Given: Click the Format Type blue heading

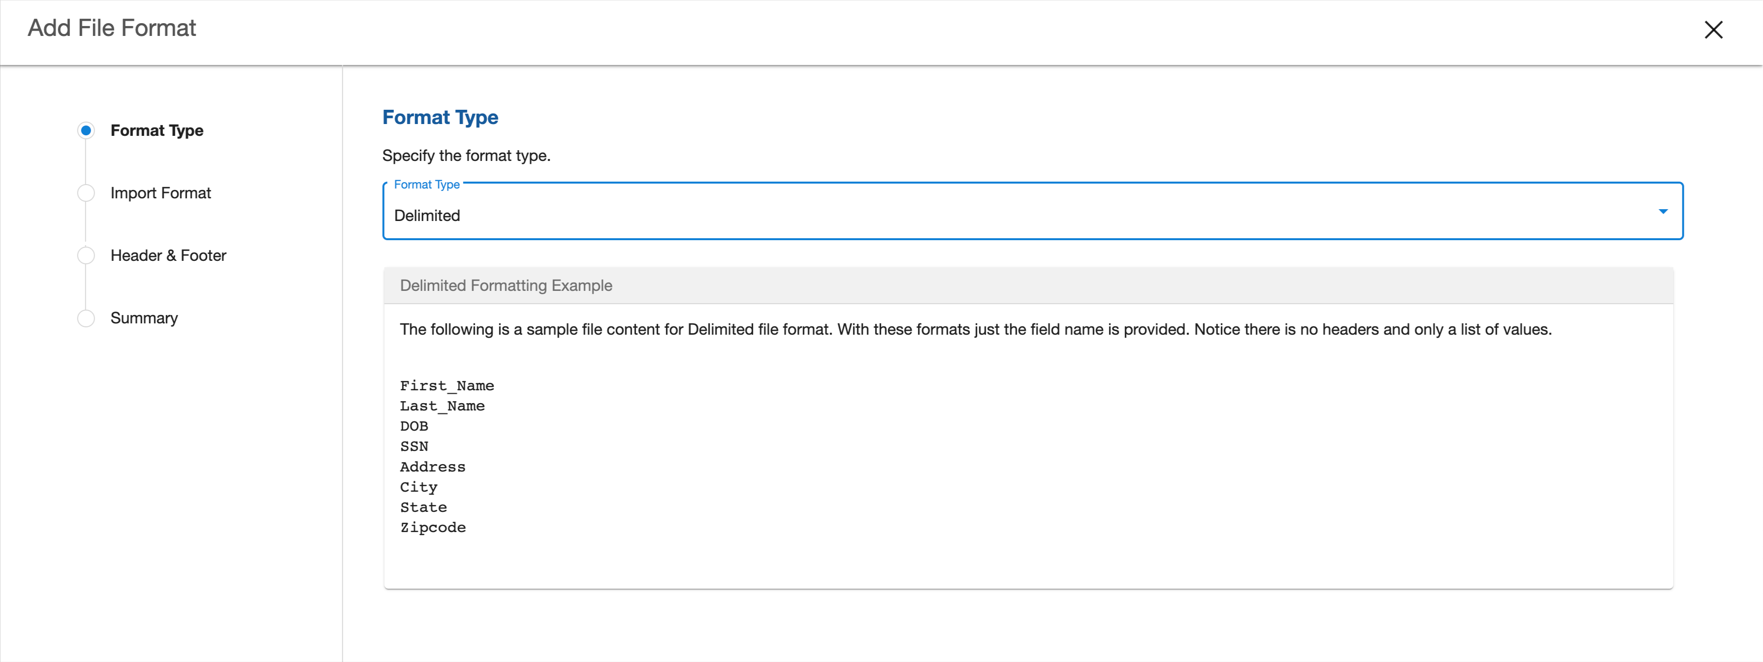Looking at the screenshot, I should [440, 117].
